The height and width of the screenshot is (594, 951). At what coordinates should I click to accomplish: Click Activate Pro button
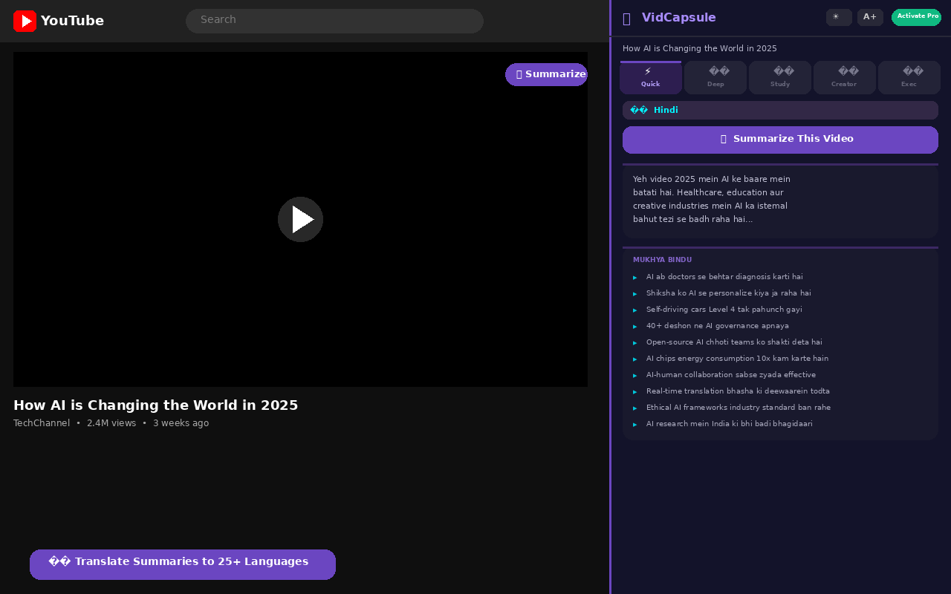click(916, 17)
